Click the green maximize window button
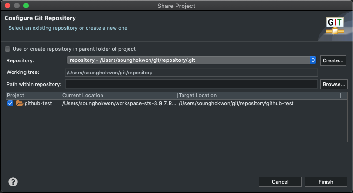The image size is (353, 193). coord(26,6)
